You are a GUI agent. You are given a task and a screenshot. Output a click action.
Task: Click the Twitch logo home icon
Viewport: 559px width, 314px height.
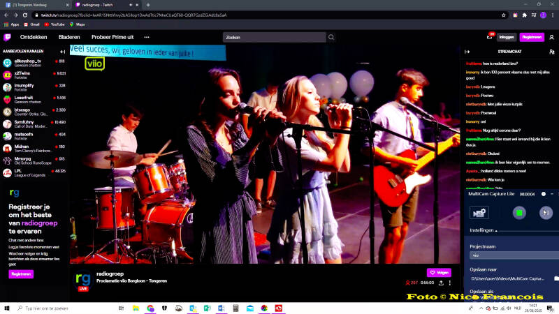[x=8, y=37]
